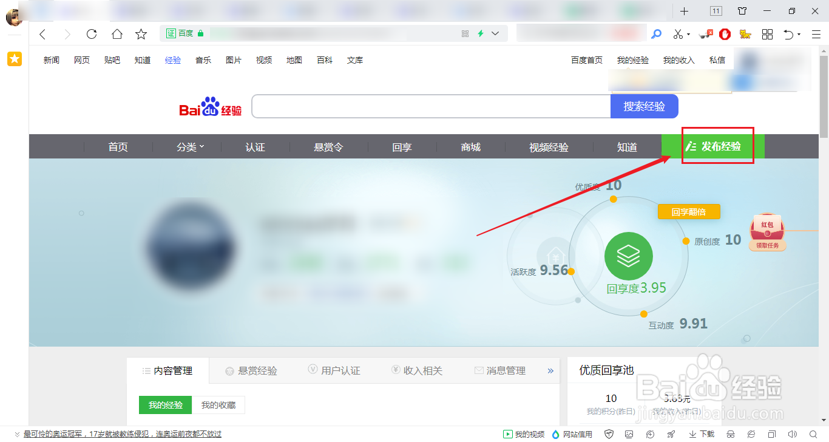The height and width of the screenshot is (442, 829).
Task: Open the 发布经验 publish experience button
Action: (x=717, y=146)
